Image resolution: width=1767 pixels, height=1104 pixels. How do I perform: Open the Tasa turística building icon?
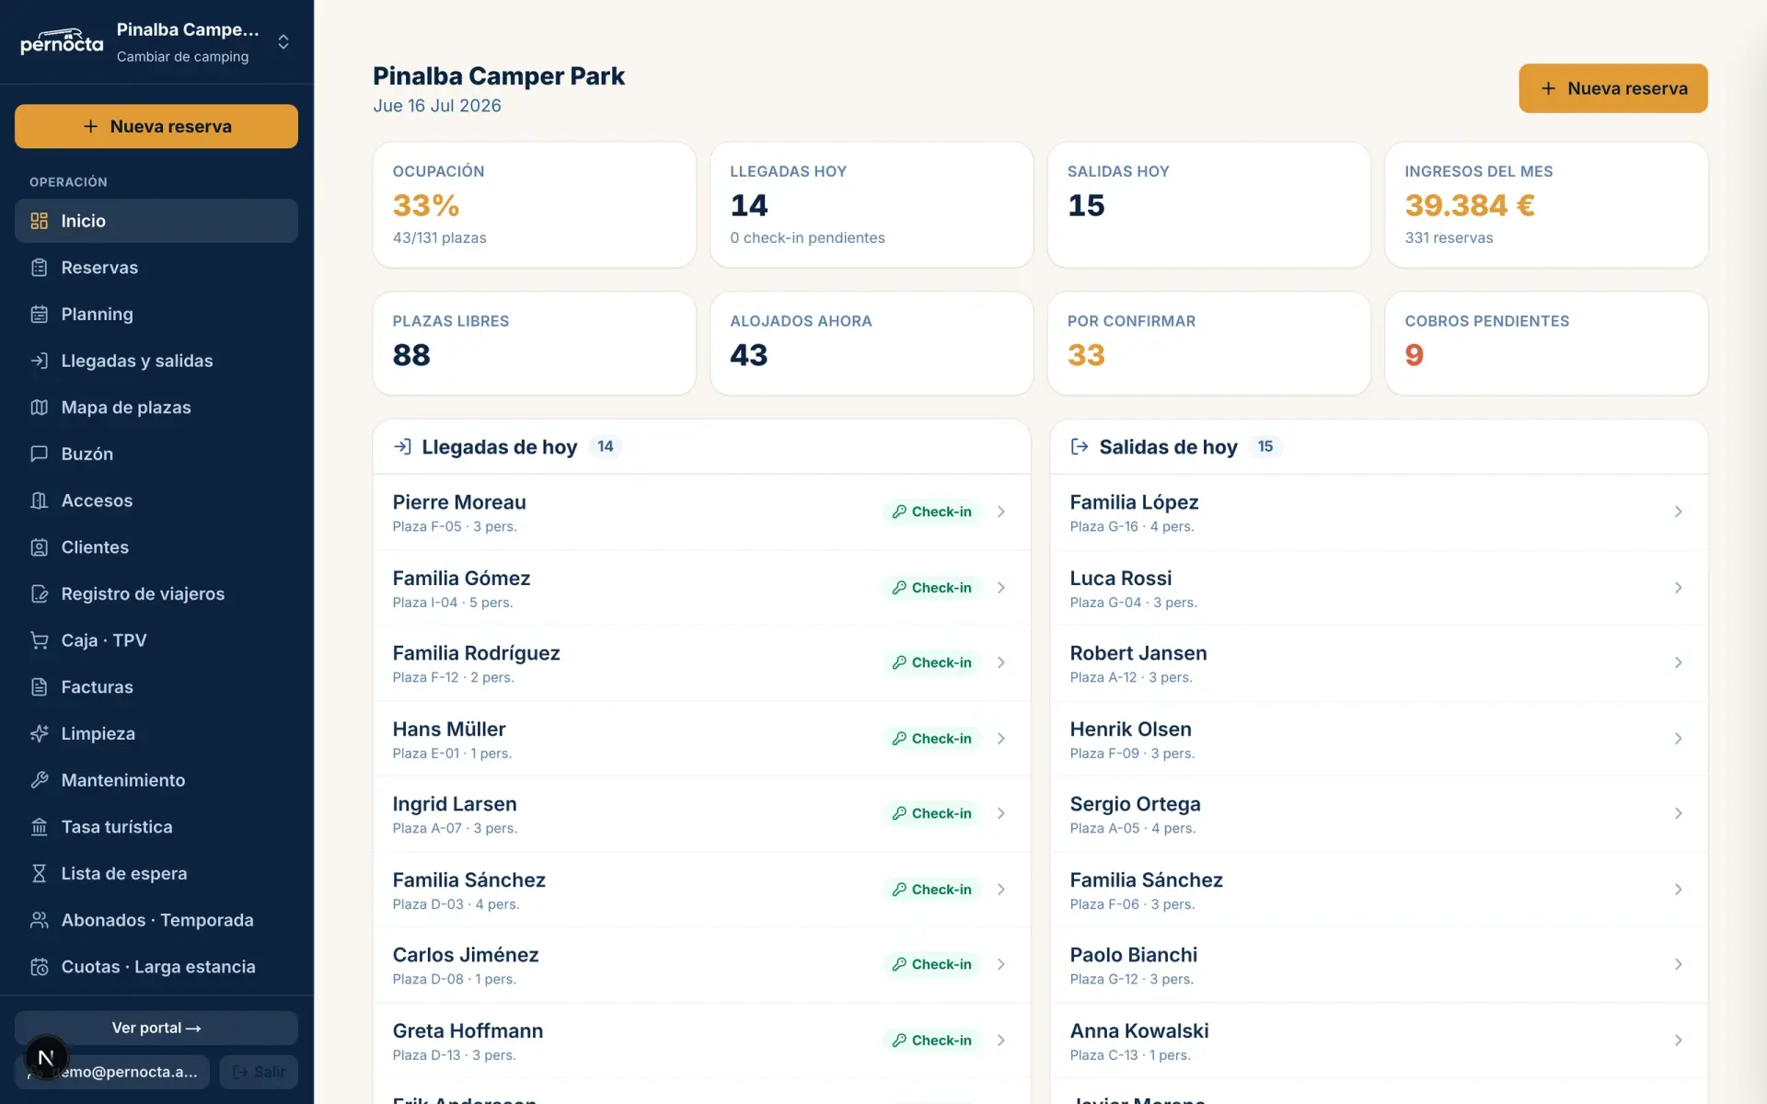[x=39, y=827]
